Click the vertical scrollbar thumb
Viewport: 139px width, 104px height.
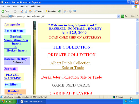(x=137, y=45)
